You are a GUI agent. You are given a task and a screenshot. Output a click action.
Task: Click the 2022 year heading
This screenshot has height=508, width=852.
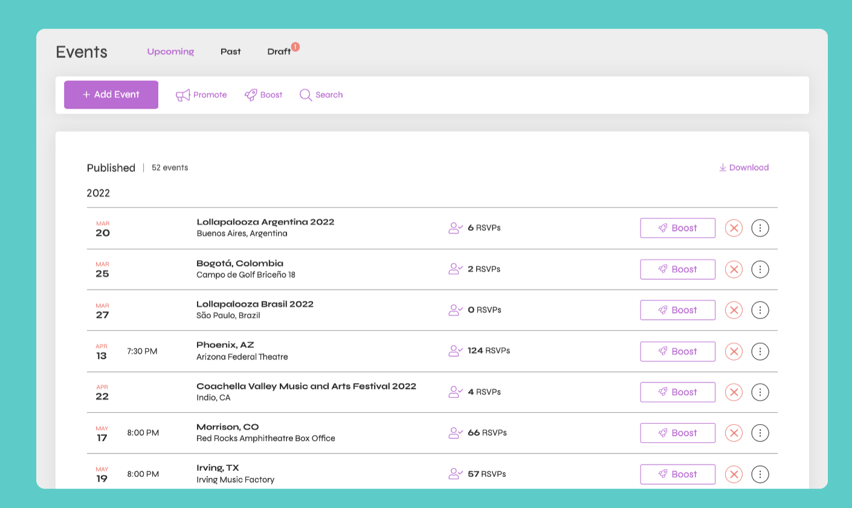coord(98,193)
